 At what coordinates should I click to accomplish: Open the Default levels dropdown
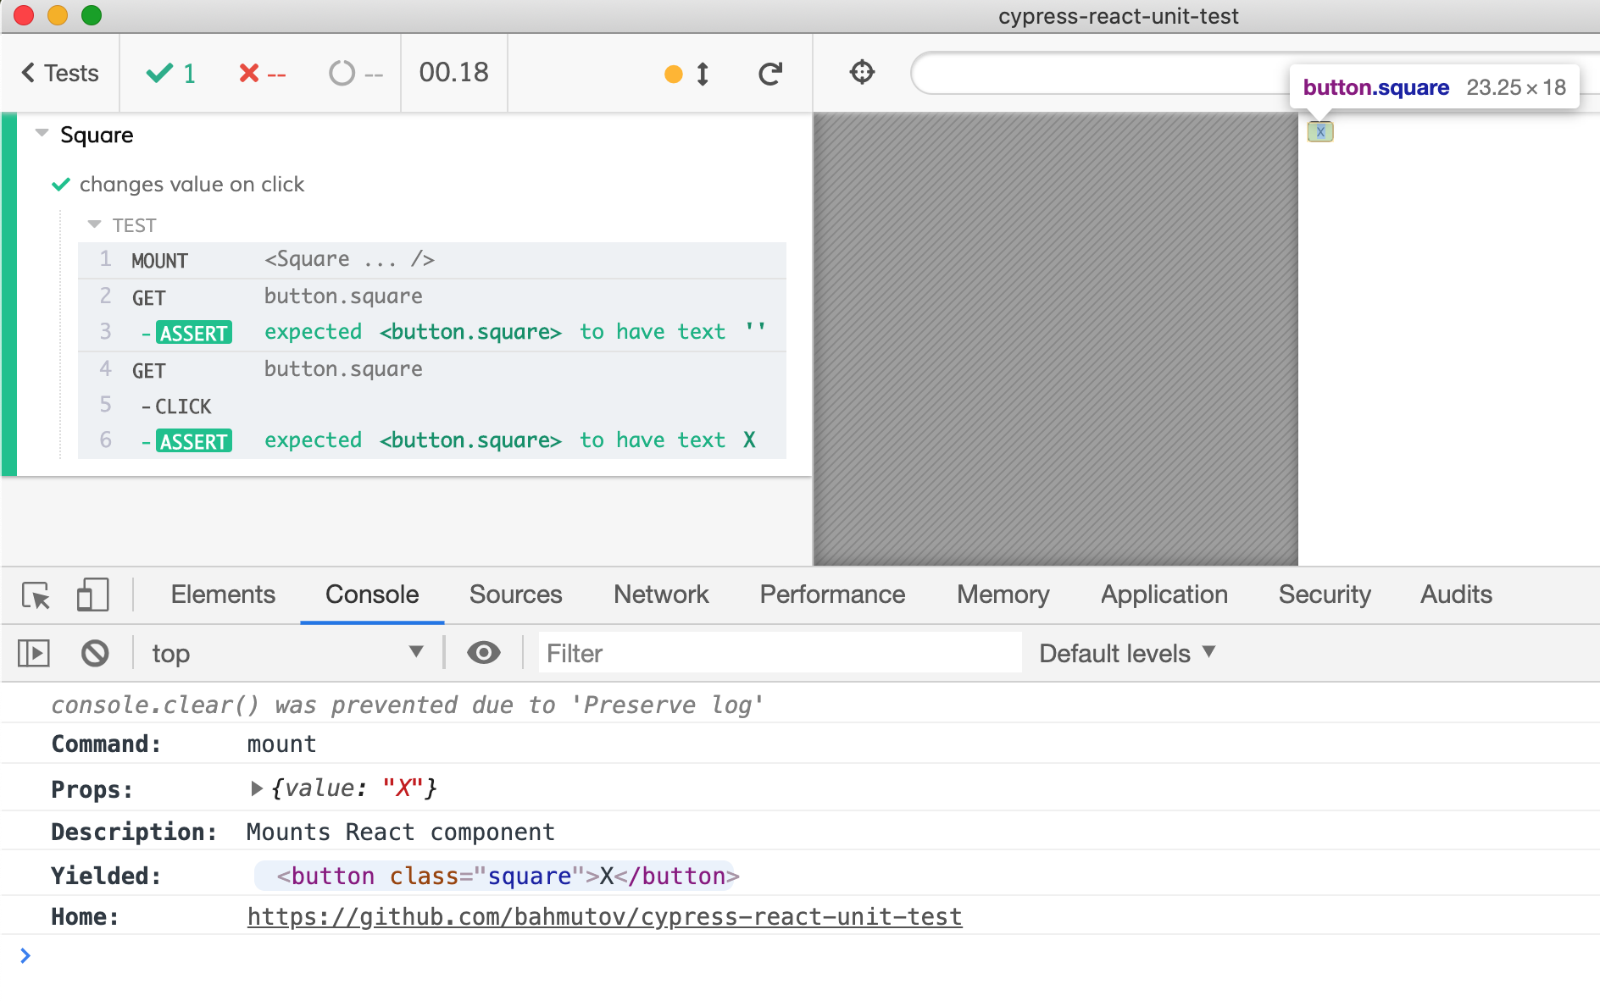click(x=1127, y=653)
